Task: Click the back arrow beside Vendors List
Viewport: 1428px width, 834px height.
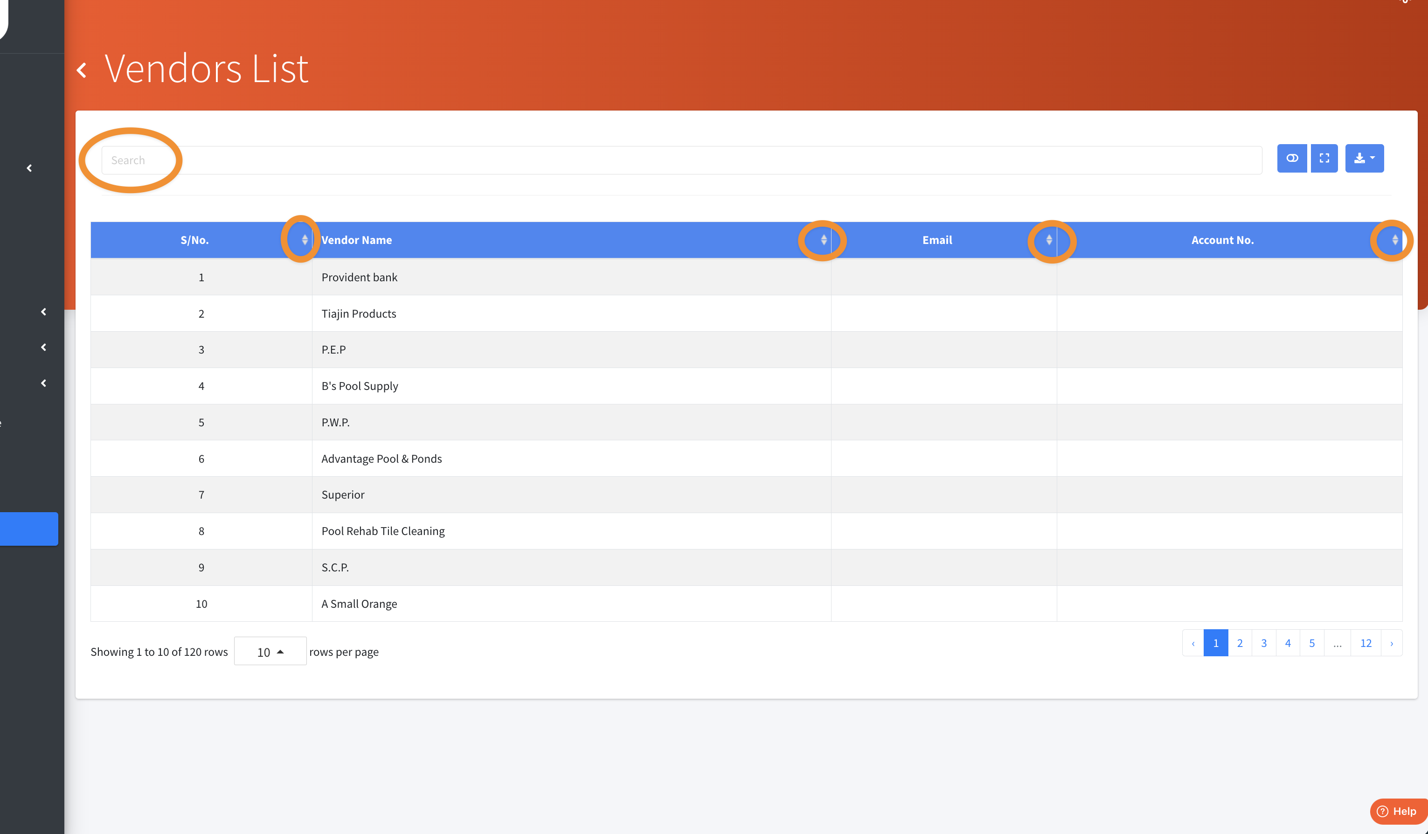Action: click(x=82, y=70)
